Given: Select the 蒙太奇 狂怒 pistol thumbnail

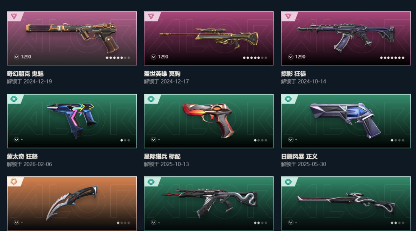Looking at the screenshot, I should pyautogui.click(x=72, y=121).
